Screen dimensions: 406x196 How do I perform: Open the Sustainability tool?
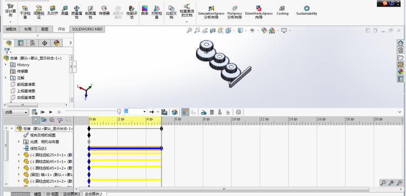(307, 10)
